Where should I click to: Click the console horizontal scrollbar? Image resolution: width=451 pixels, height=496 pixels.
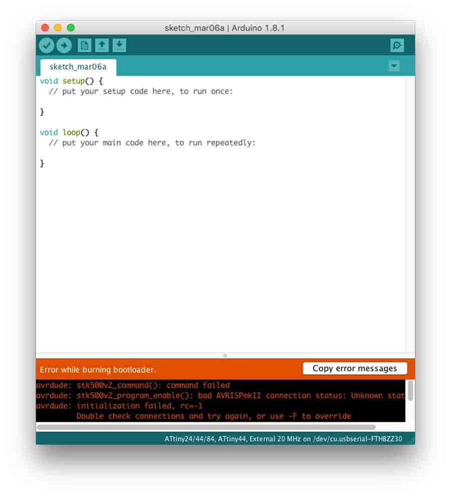(205, 427)
